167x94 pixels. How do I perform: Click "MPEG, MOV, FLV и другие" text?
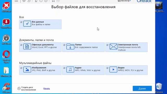[130, 70]
